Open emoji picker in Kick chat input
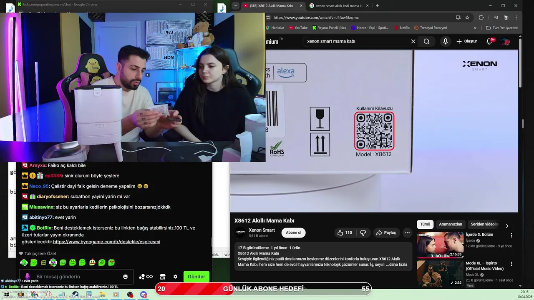The width and height of the screenshot is (534, 300). [x=125, y=277]
